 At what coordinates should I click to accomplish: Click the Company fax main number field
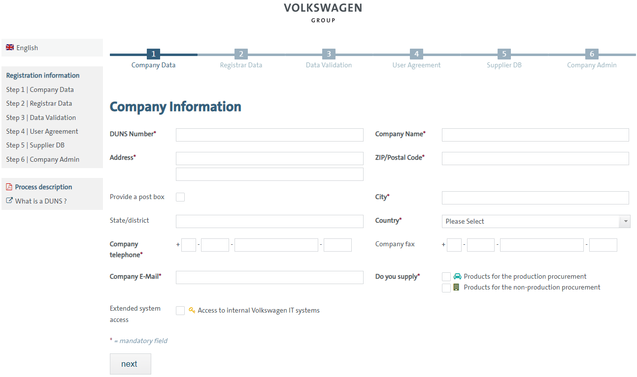click(542, 245)
